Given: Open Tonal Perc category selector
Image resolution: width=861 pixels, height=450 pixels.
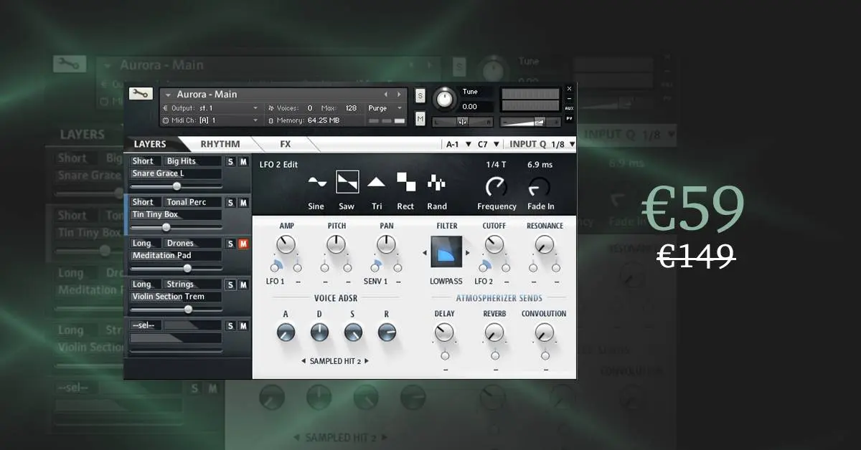Looking at the screenshot, I should point(192,202).
